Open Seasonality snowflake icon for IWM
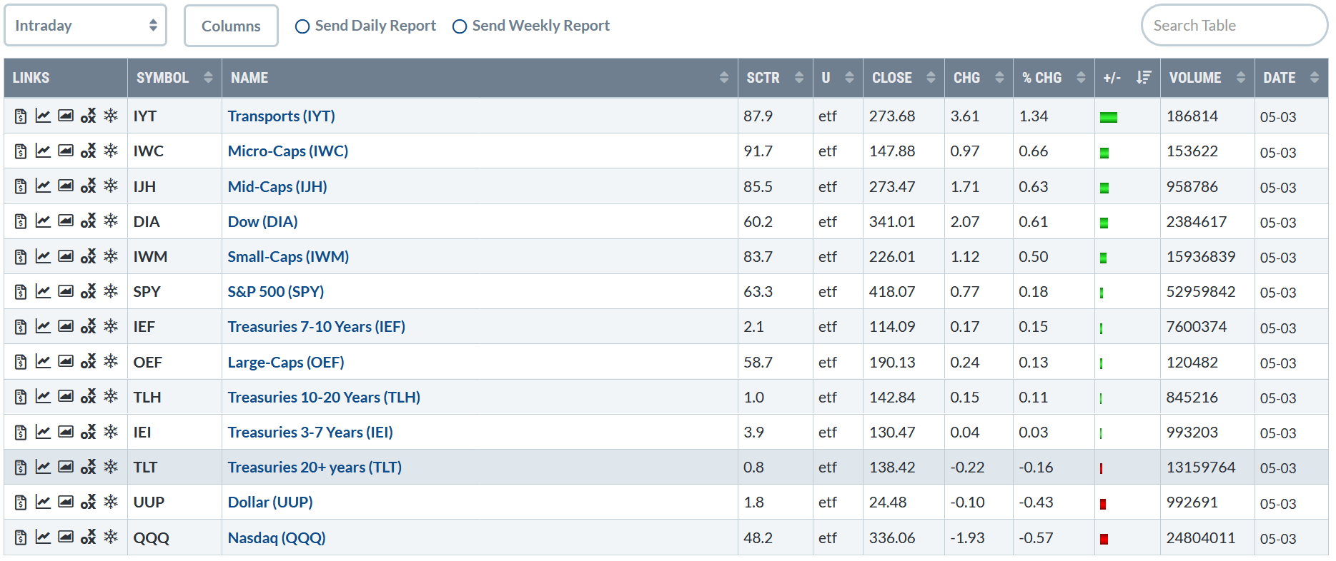The height and width of the screenshot is (561, 1336). point(111,256)
